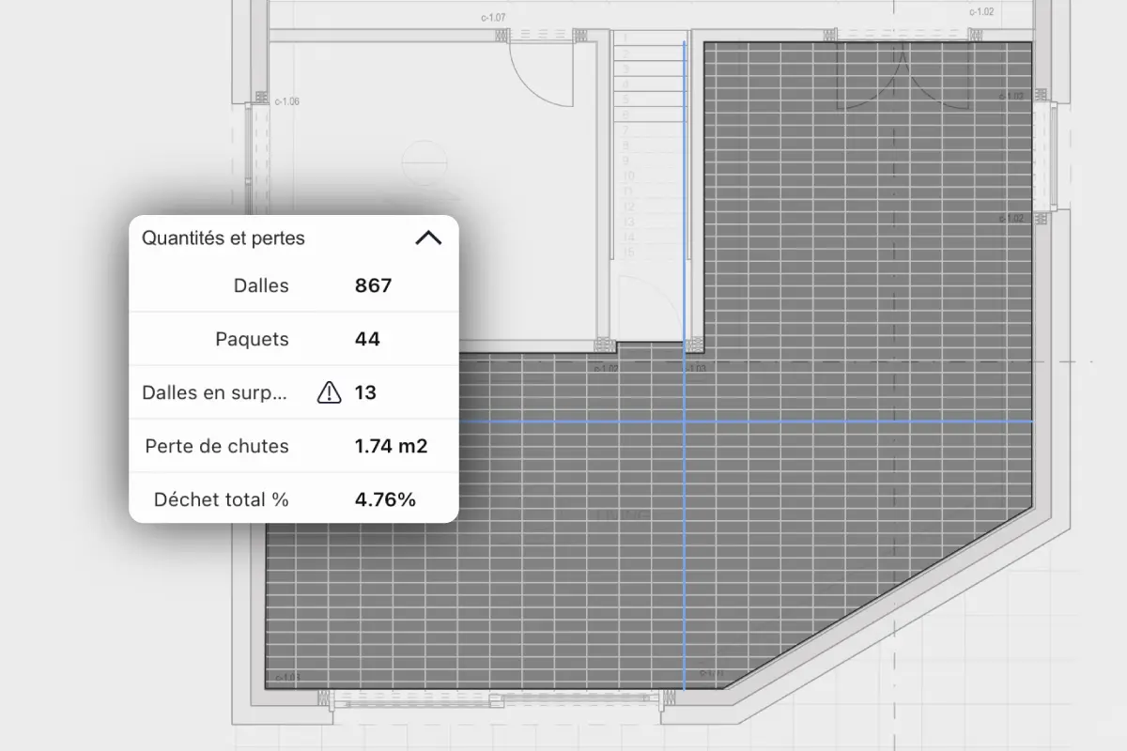The image size is (1127, 751).
Task: Select the Paquets value 44
Action: tap(367, 340)
